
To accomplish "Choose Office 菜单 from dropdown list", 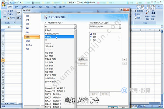I will pyautogui.click(x=59, y=46).
